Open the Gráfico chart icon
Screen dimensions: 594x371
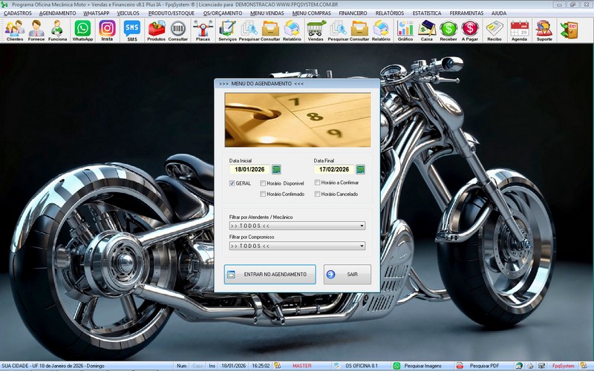click(405, 30)
